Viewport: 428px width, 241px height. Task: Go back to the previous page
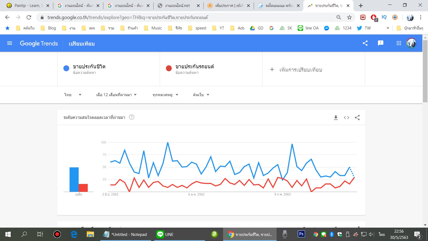click(7, 17)
